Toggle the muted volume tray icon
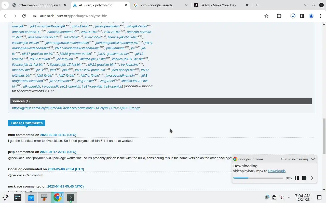Viewport: 326px width, 203px height. pyautogui.click(x=282, y=197)
